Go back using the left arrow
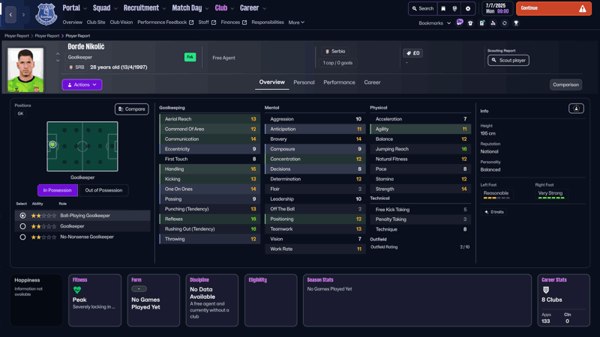 [11, 14]
